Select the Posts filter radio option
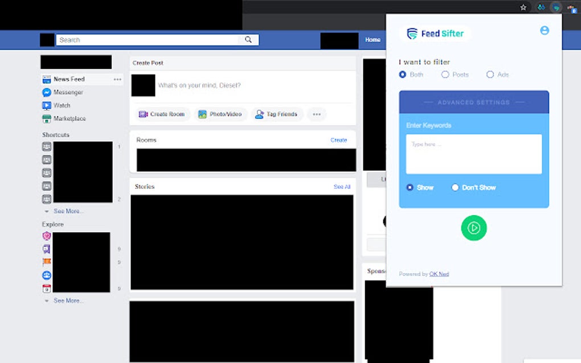 pos(445,75)
